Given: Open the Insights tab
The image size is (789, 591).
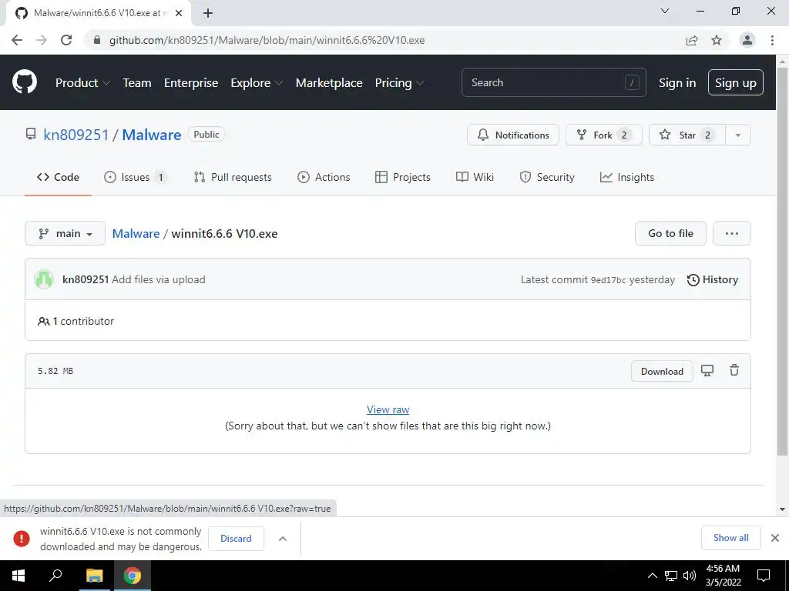Looking at the screenshot, I should coord(627,177).
